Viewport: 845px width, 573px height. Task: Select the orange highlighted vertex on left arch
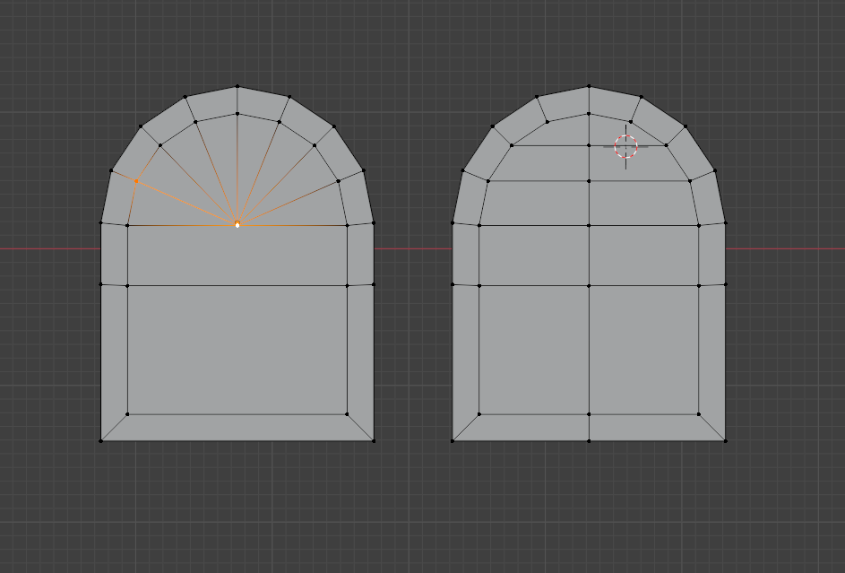[x=136, y=181]
